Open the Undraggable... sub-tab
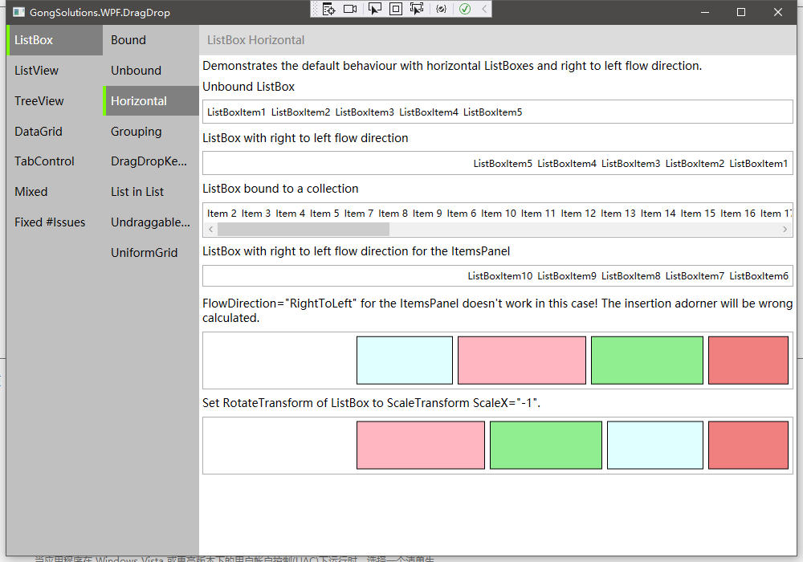The width and height of the screenshot is (803, 562). (x=151, y=222)
